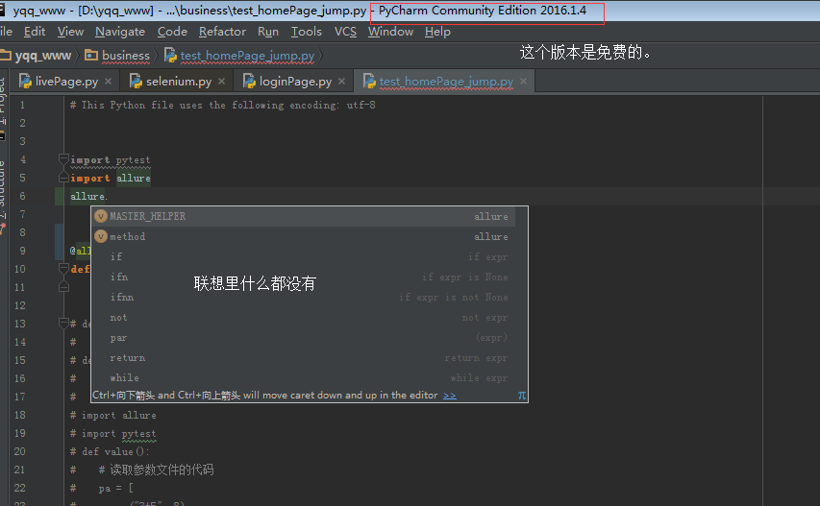Close the livePage.py tab

tap(109, 82)
